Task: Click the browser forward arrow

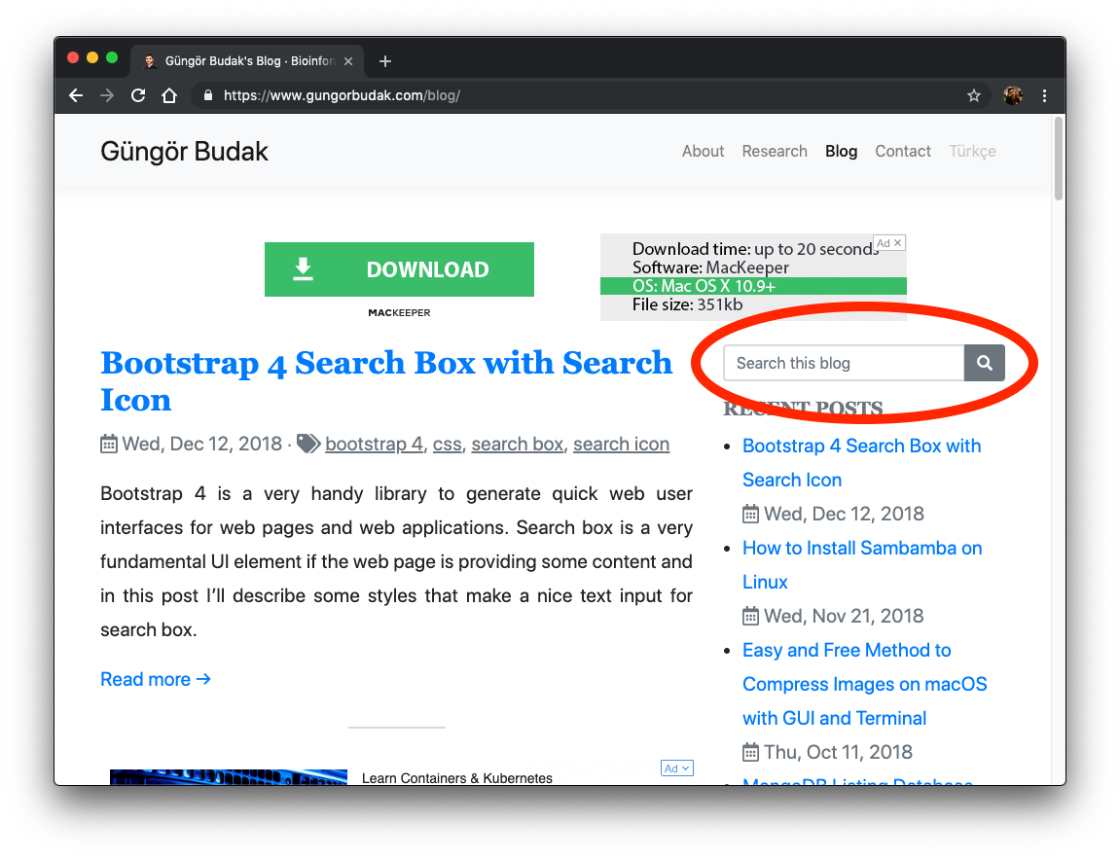Action: coord(107,95)
